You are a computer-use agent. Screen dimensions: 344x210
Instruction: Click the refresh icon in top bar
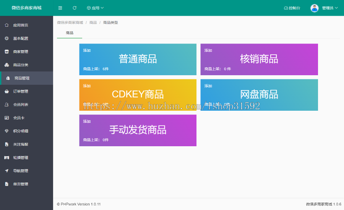coord(75,8)
